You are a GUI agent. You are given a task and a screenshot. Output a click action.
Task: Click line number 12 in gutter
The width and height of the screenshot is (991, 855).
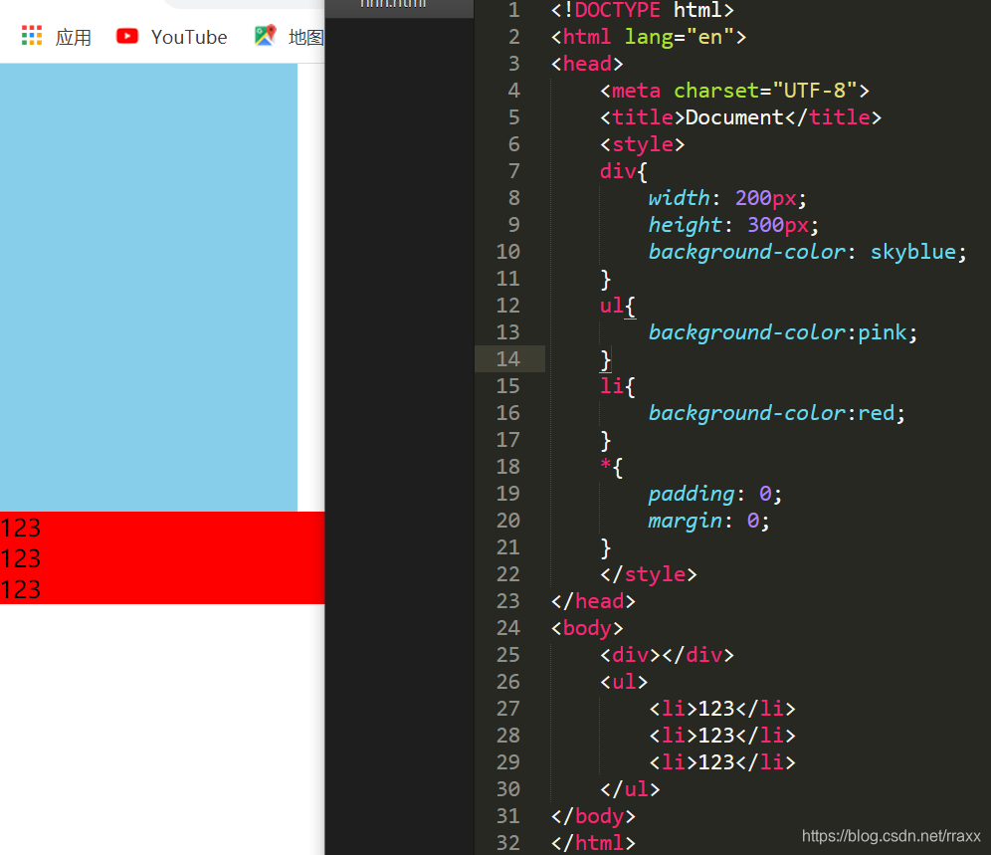[508, 306]
